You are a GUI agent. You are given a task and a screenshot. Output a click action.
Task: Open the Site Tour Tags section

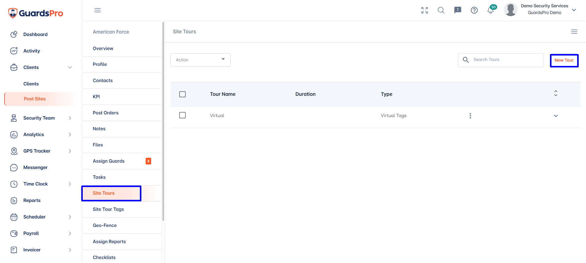tap(122, 209)
